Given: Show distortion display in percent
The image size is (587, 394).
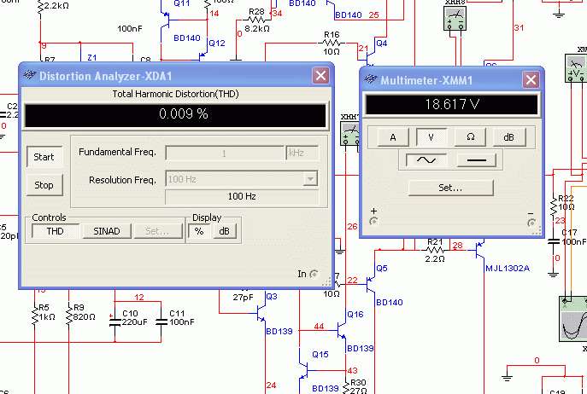Looking at the screenshot, I should click(x=199, y=231).
